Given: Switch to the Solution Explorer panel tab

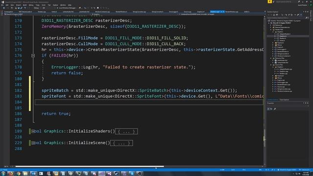Looking at the screenshot, I should (273, 100).
